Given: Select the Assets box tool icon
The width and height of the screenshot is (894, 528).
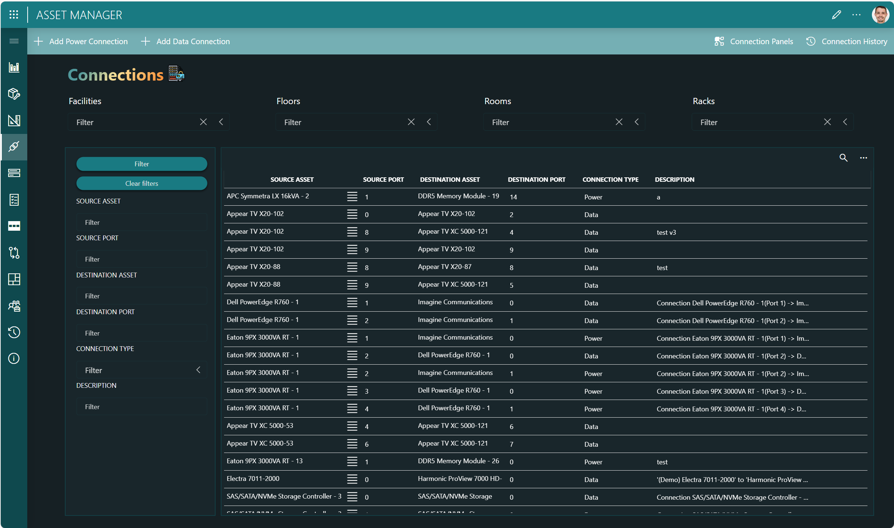Looking at the screenshot, I should pyautogui.click(x=14, y=94).
